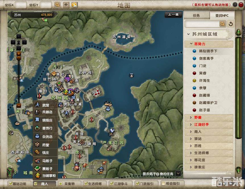
Task: Open the 显示低于自身的任务 dropdown arrow
Action: (x=178, y=174)
